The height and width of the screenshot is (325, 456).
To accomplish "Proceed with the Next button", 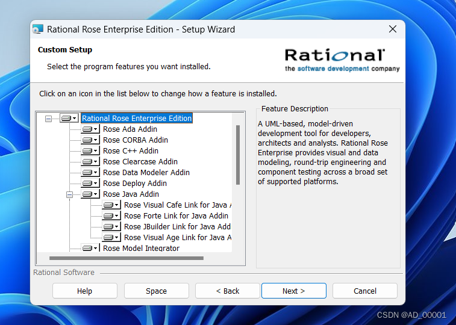I will (x=294, y=291).
